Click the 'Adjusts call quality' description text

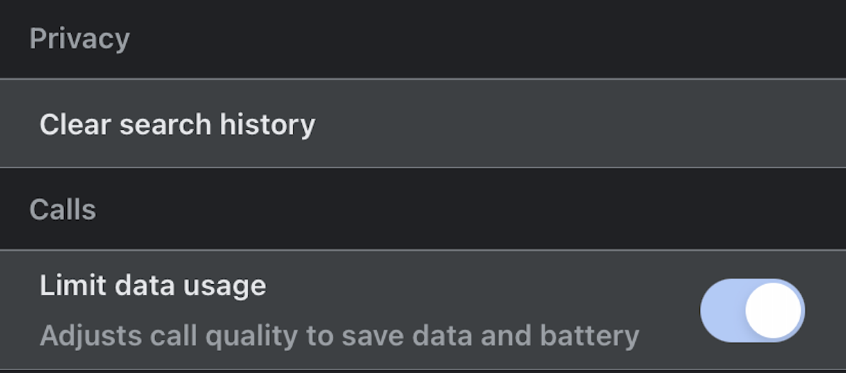tap(211, 336)
